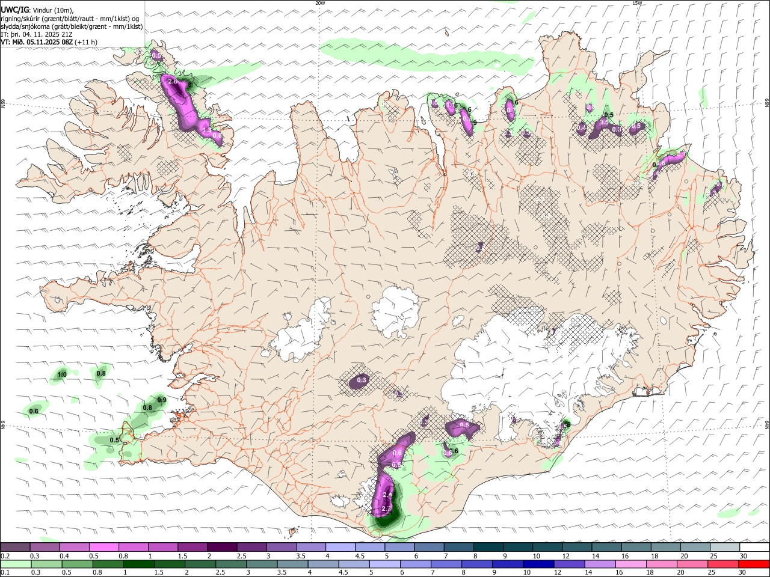Viewport: 770px width, 577px height.
Task: Select the darkest purple swatch between 2 and 2.5
Action: pyautogui.click(x=221, y=548)
